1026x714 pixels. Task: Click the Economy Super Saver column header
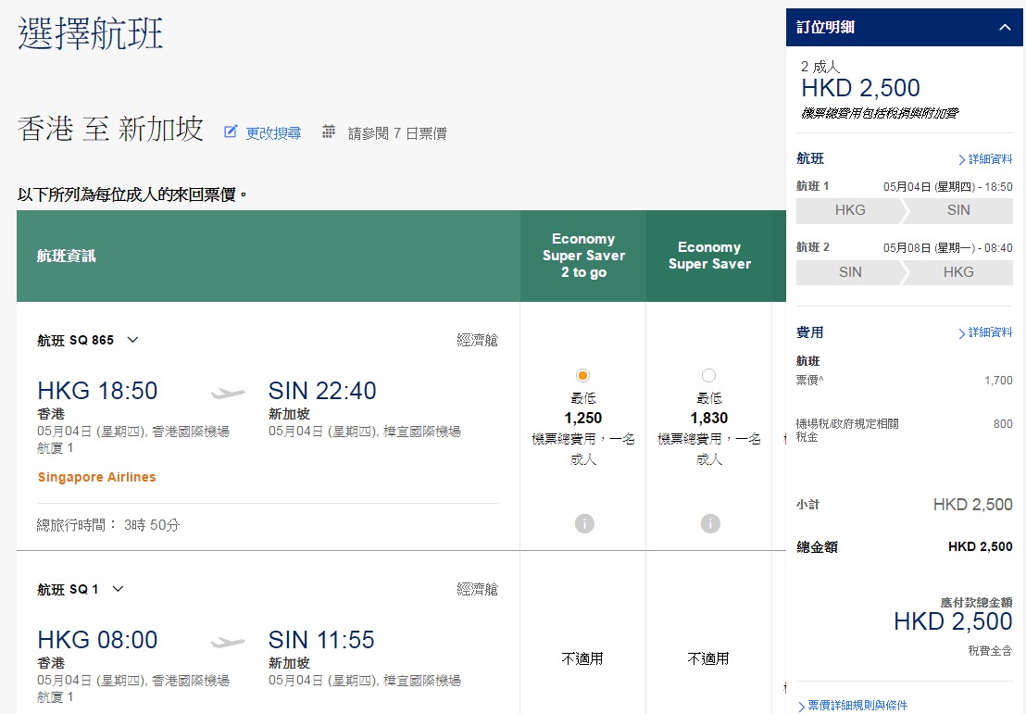point(709,256)
